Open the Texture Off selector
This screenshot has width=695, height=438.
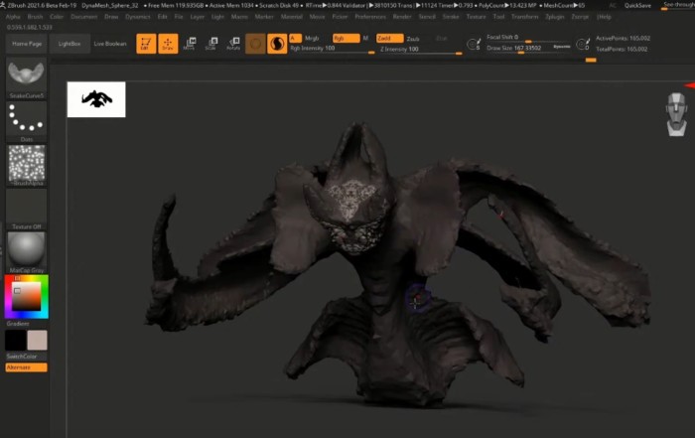(x=26, y=207)
